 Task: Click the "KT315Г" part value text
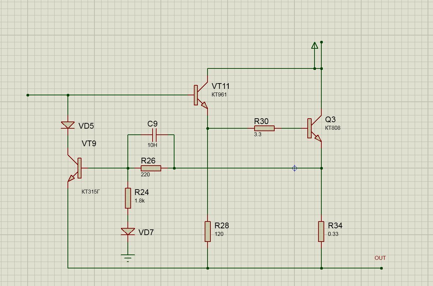coord(90,192)
